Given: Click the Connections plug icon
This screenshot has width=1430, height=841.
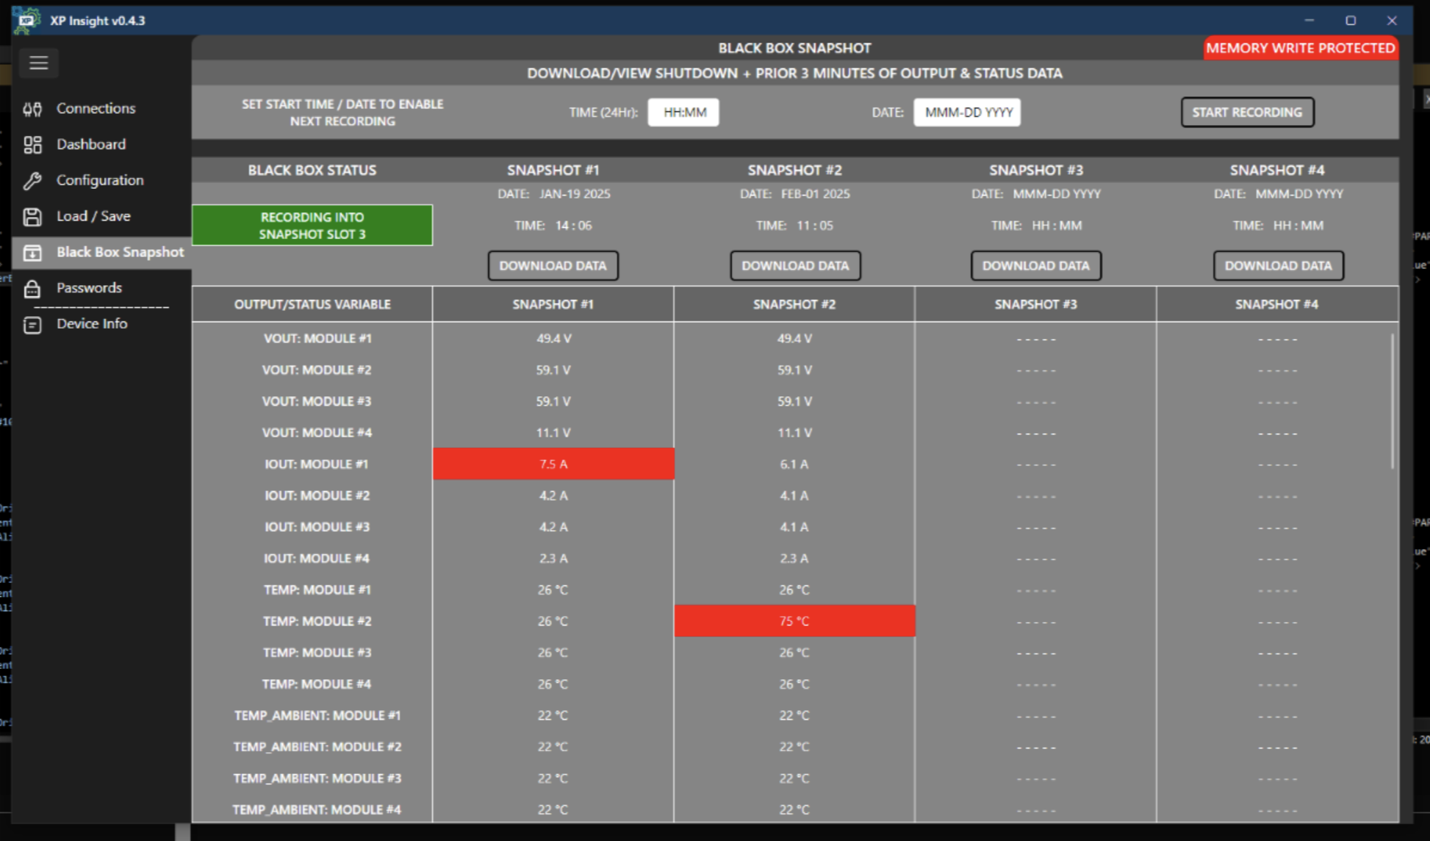Looking at the screenshot, I should 32,109.
